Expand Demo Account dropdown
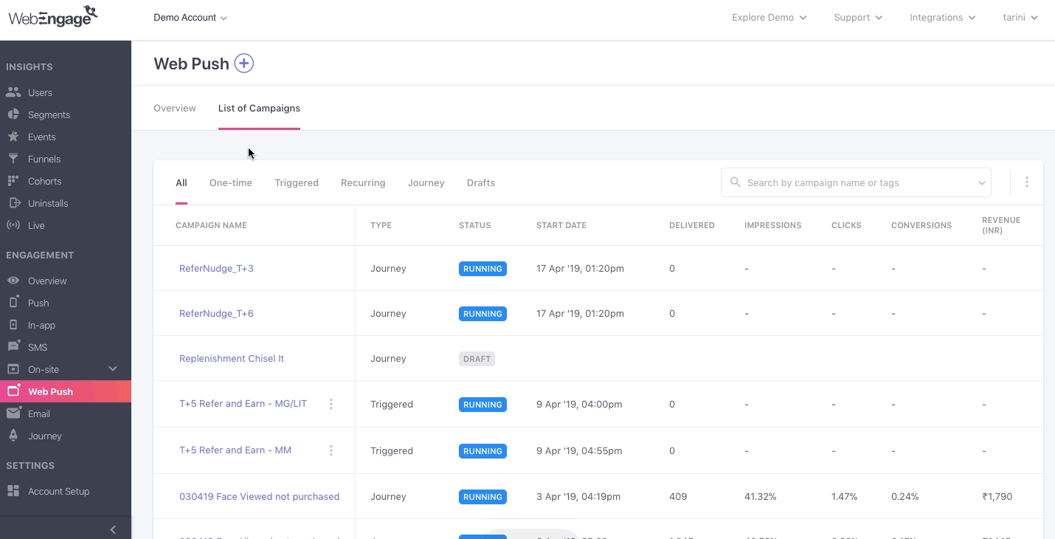 [190, 18]
